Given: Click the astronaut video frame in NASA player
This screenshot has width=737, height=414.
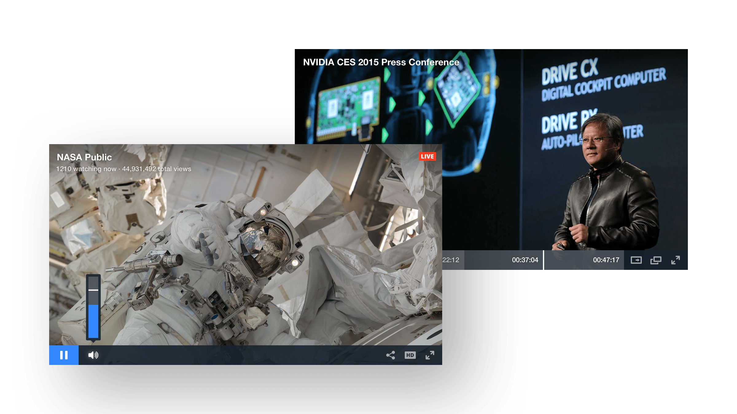Looking at the screenshot, I should pos(246,245).
